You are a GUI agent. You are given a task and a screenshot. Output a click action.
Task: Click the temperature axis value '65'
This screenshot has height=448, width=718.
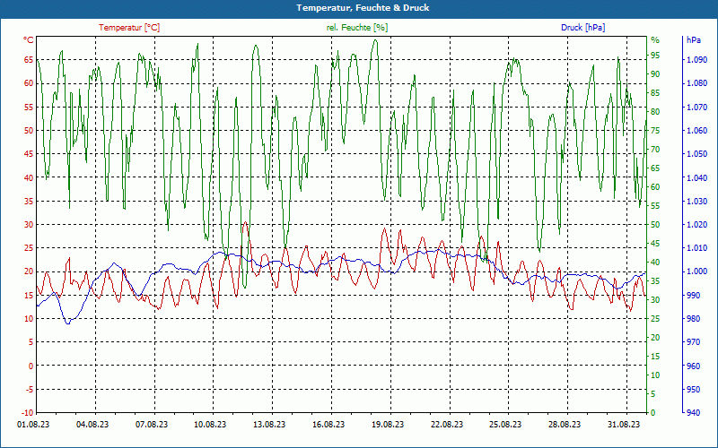pyautogui.click(x=29, y=59)
